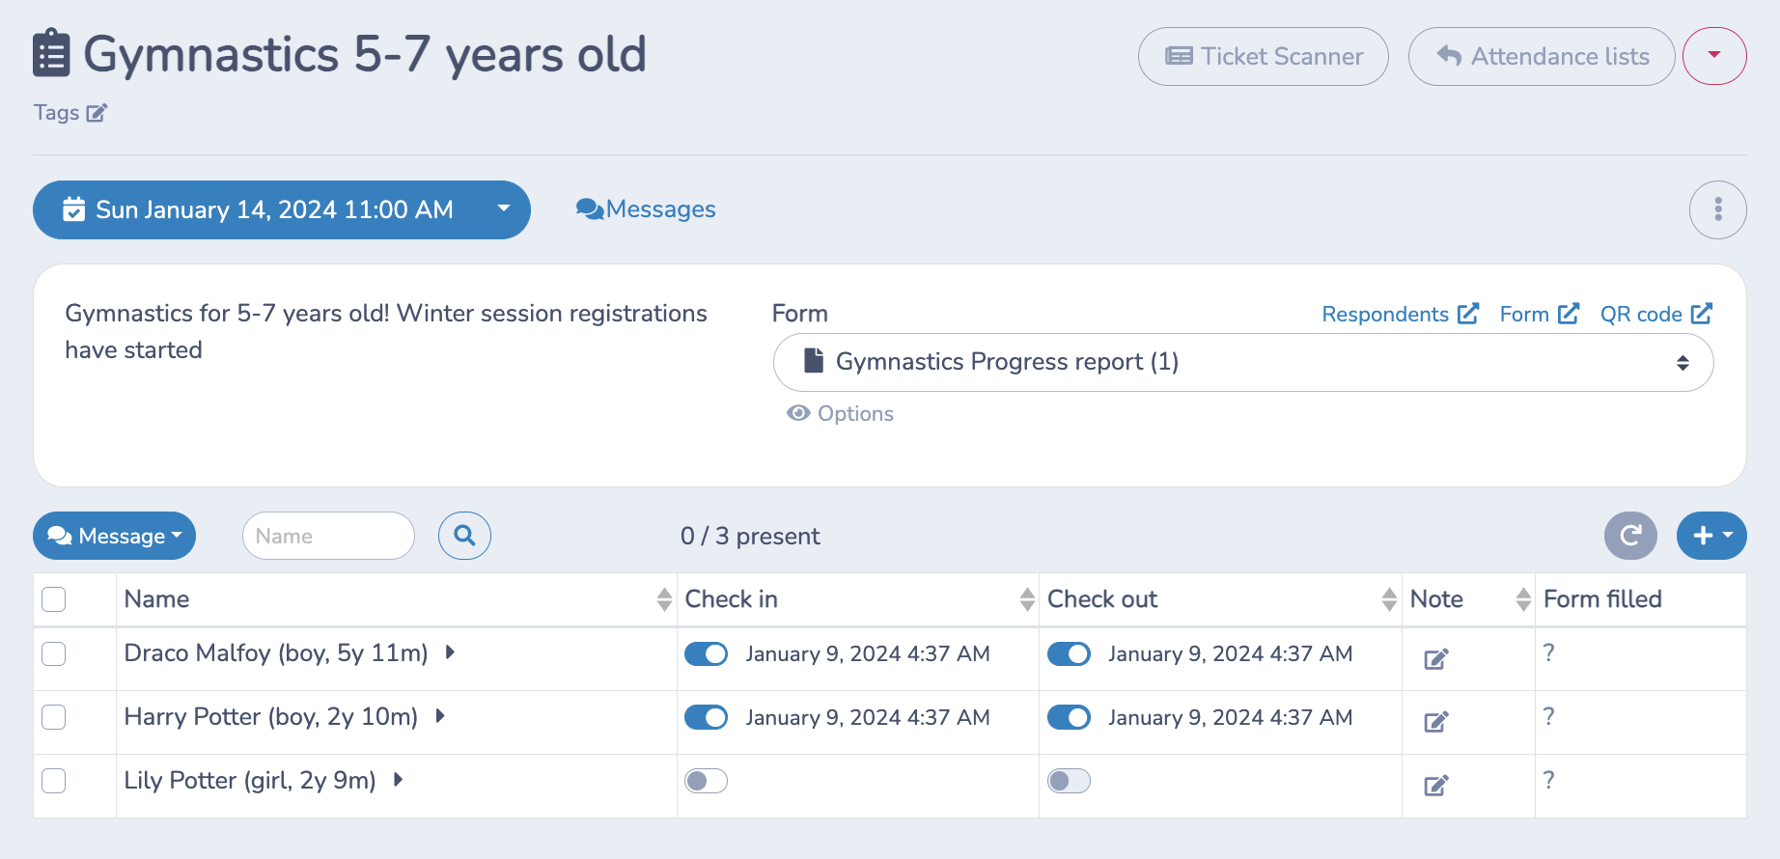Refresh the attendance list
Image resolution: width=1780 pixels, height=859 pixels.
pyautogui.click(x=1630, y=536)
